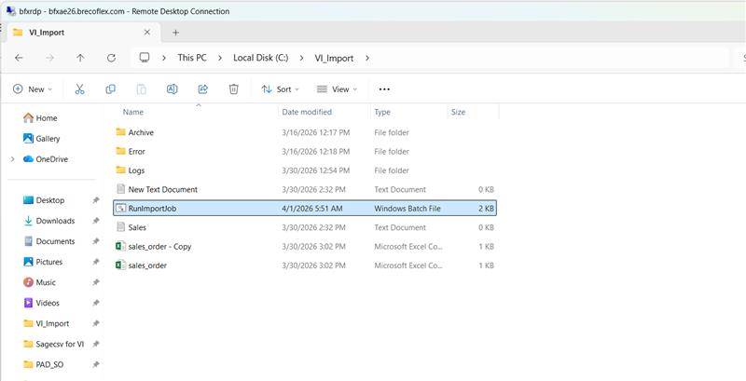Expand chevron after This PC in address bar
This screenshot has height=381, width=746.
tap(220, 58)
